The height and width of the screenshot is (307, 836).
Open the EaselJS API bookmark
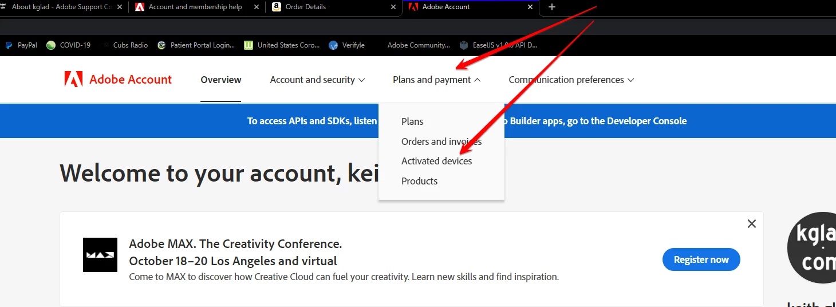499,45
